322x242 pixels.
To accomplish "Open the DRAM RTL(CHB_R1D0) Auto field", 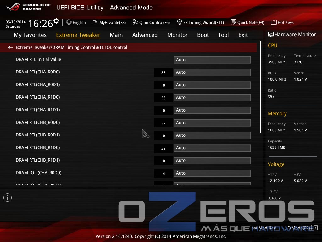I will pos(212,148).
